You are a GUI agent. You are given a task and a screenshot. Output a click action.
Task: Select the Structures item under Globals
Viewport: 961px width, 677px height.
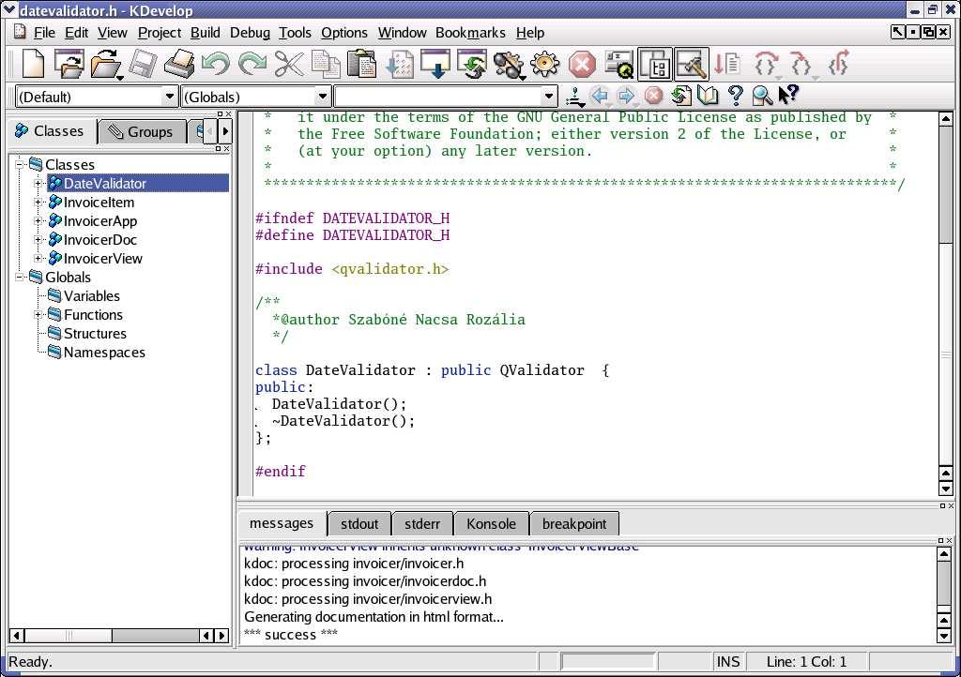coord(95,334)
